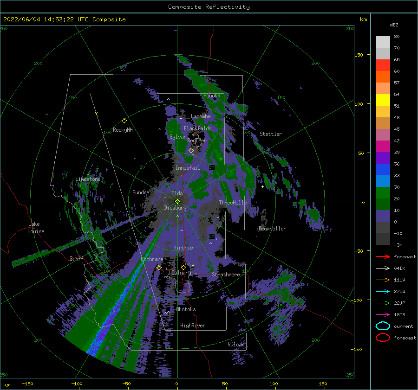Viewport: 418px width, 390px height.
Task: Click the Lacombe label
Action: tap(201, 116)
